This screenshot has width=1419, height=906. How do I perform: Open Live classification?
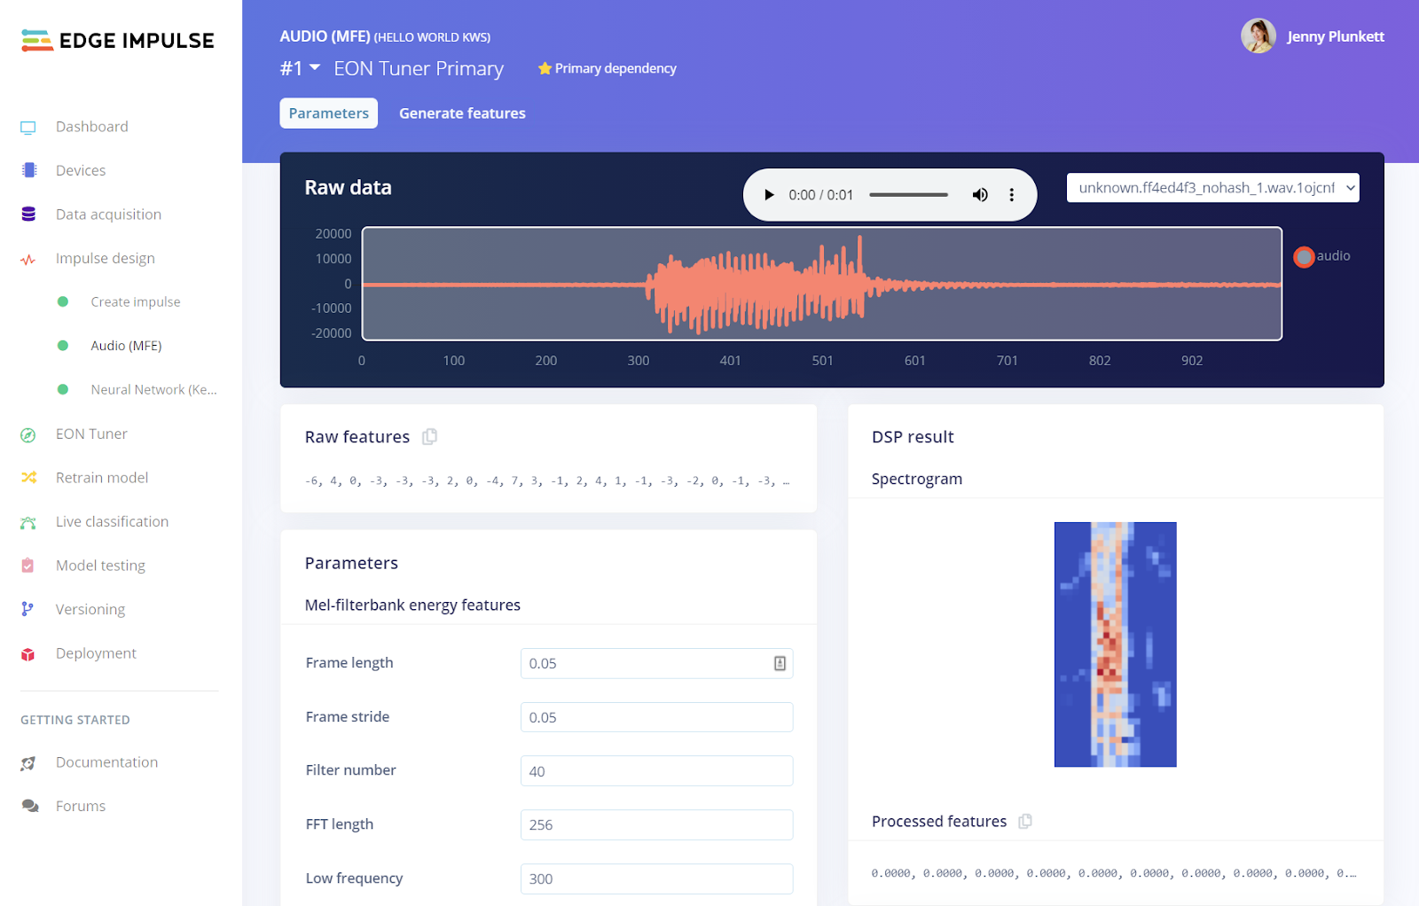tap(112, 521)
